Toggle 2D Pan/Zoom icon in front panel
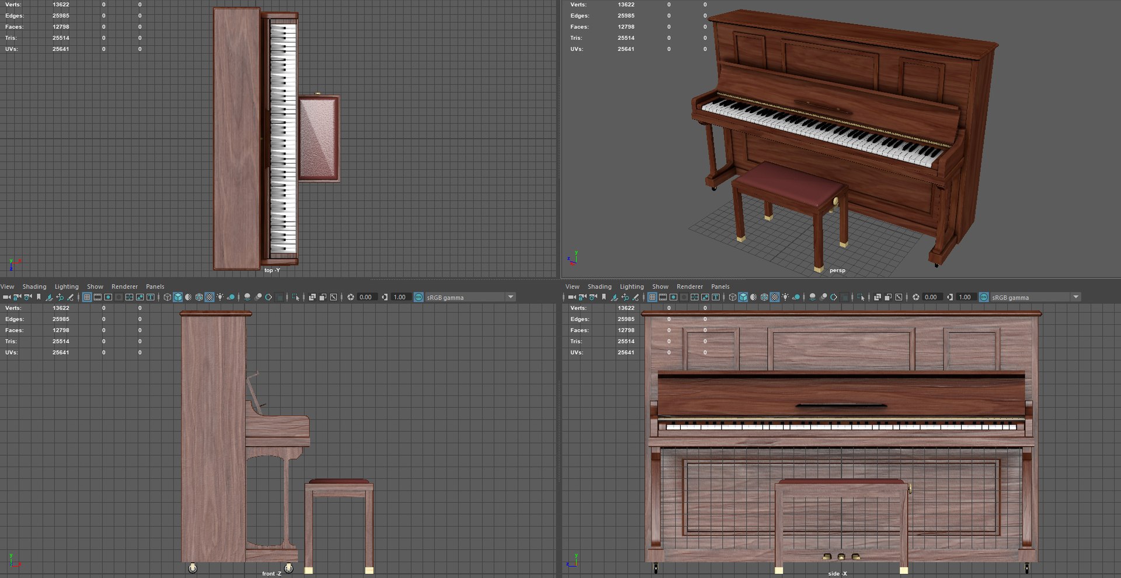Viewport: 1121px width, 578px height. 60,297
